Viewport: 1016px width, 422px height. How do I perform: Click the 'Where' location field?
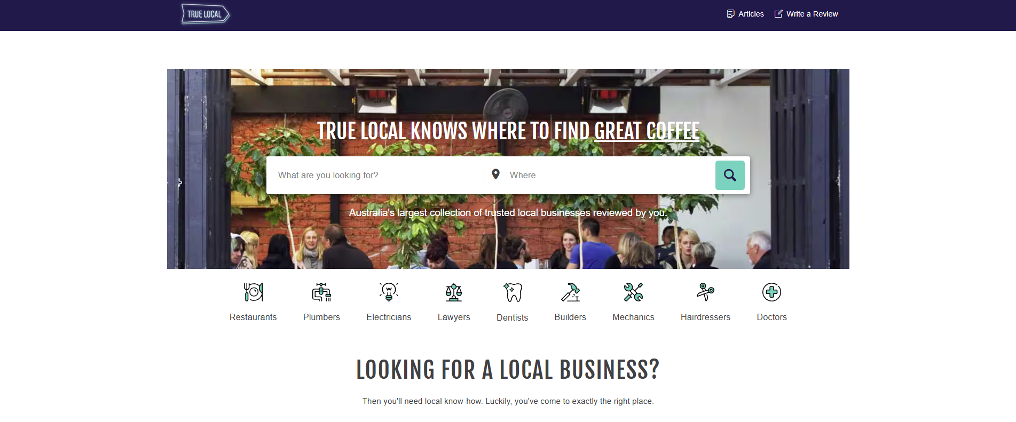tap(609, 175)
